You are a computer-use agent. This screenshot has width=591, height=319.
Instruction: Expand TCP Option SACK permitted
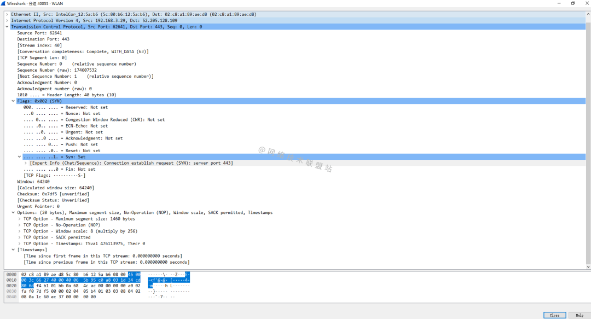20,237
